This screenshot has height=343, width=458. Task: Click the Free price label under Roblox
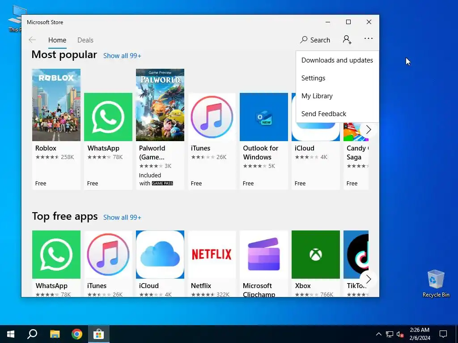pyautogui.click(x=41, y=183)
